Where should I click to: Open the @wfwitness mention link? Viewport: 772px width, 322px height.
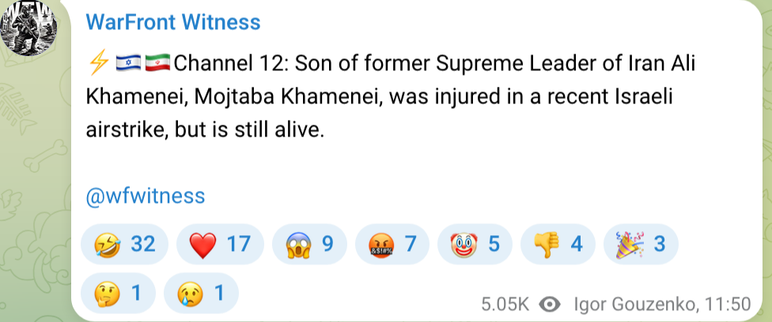pos(145,196)
